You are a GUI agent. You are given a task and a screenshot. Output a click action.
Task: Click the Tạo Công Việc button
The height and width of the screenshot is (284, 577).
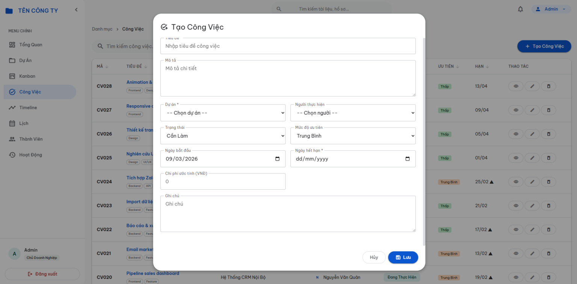pyautogui.click(x=544, y=46)
